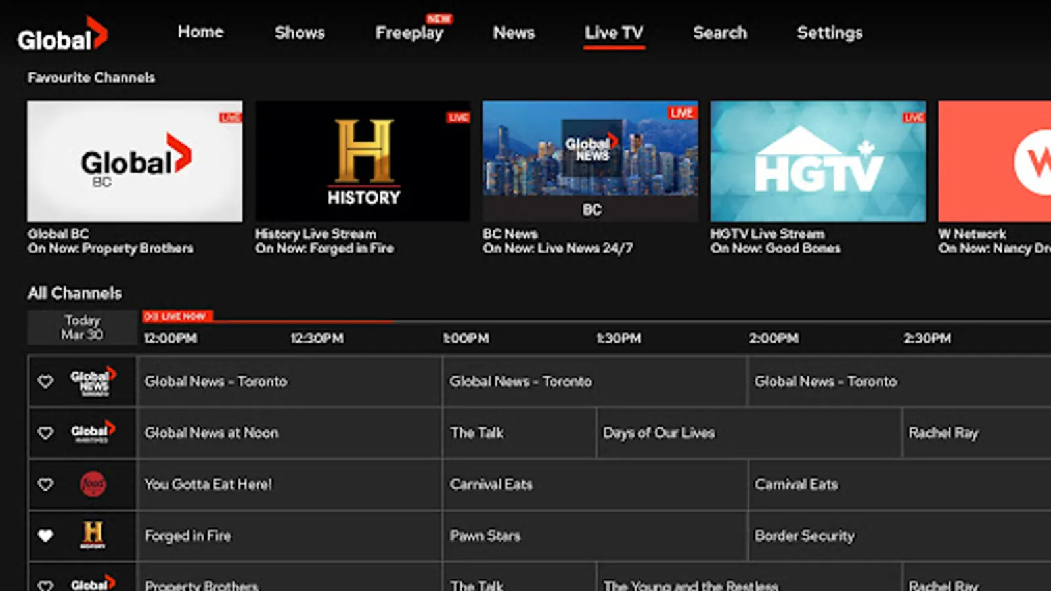The height and width of the screenshot is (591, 1051).
Task: Select the Global News at Noon program
Action: click(x=290, y=433)
